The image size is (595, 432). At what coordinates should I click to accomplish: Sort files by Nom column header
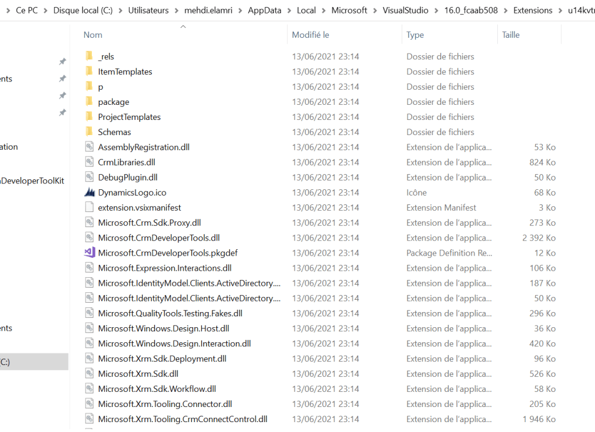[x=93, y=35]
